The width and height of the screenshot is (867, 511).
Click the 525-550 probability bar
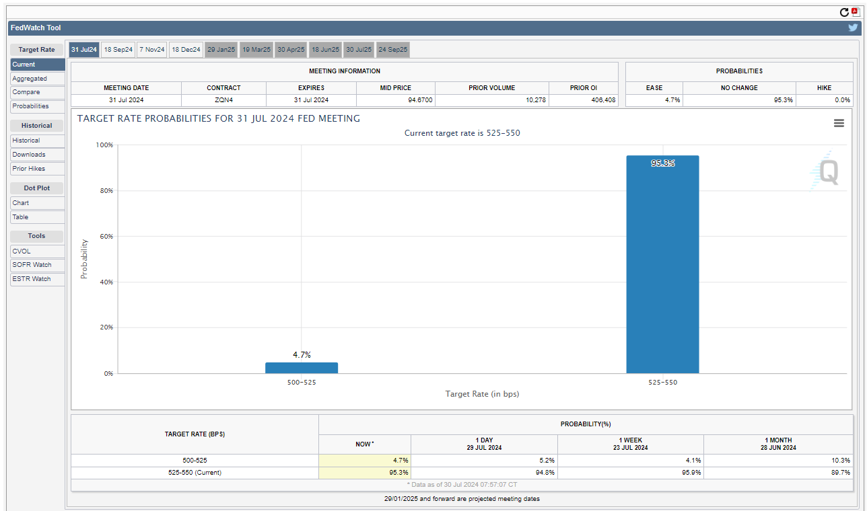pyautogui.click(x=662, y=264)
